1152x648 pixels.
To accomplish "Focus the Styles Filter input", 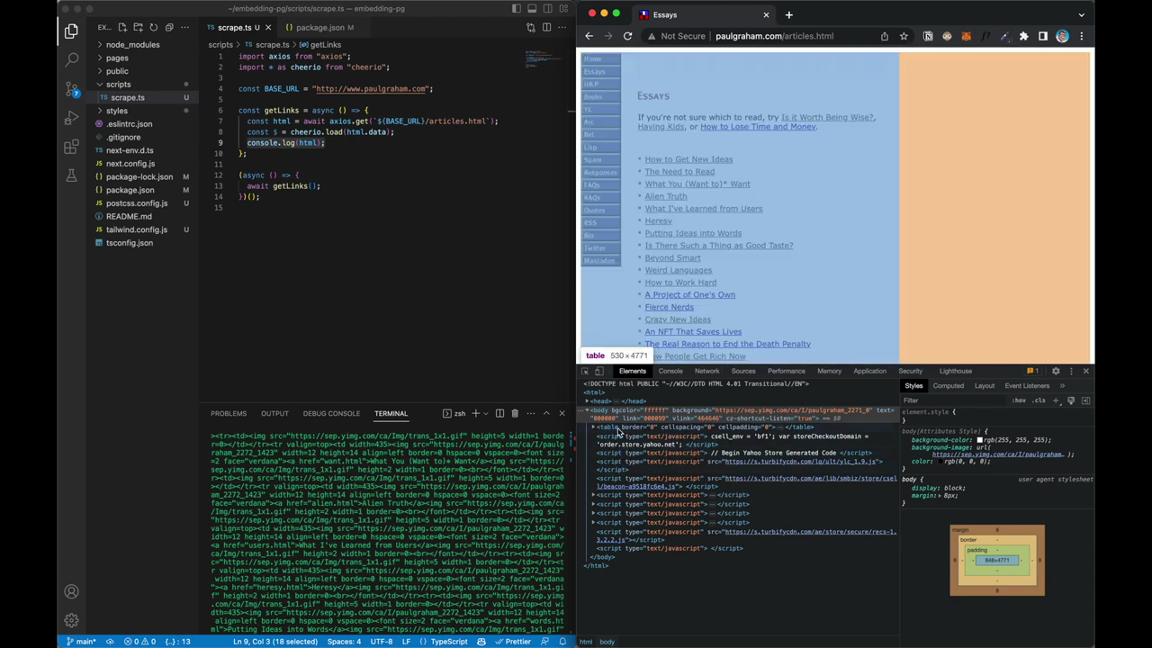I will point(954,400).
